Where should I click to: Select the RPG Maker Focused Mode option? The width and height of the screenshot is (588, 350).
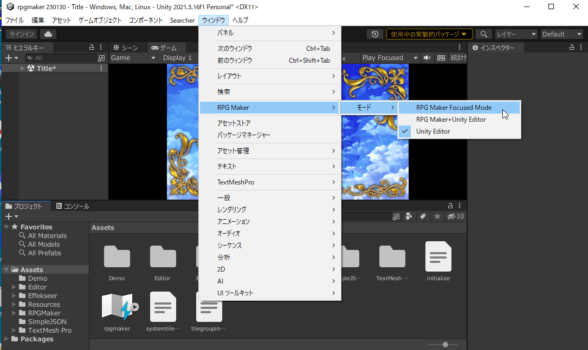click(x=454, y=108)
